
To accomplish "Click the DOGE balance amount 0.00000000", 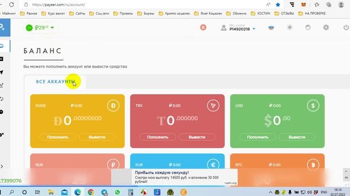I will tap(78, 120).
